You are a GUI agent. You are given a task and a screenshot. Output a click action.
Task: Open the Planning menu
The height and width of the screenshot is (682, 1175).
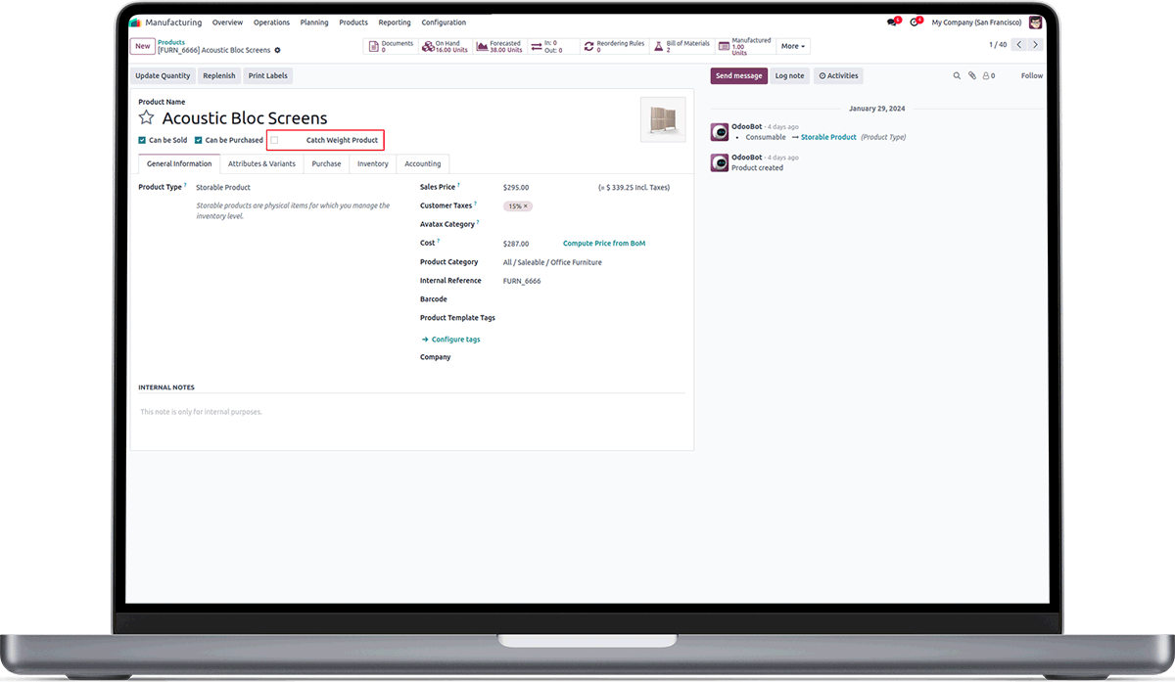coord(314,22)
